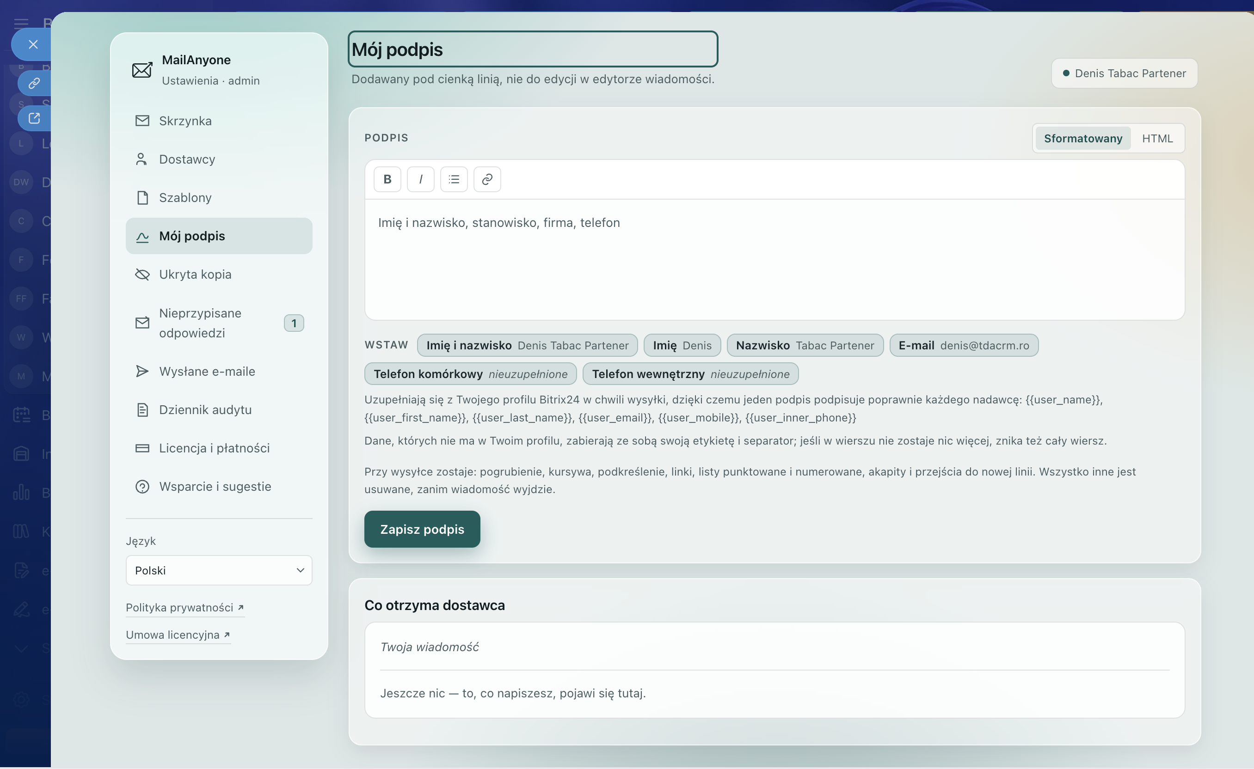The image size is (1254, 769).
Task: Click the subtitle 'Dodawany pod cienką linią' text
Action: (x=533, y=79)
